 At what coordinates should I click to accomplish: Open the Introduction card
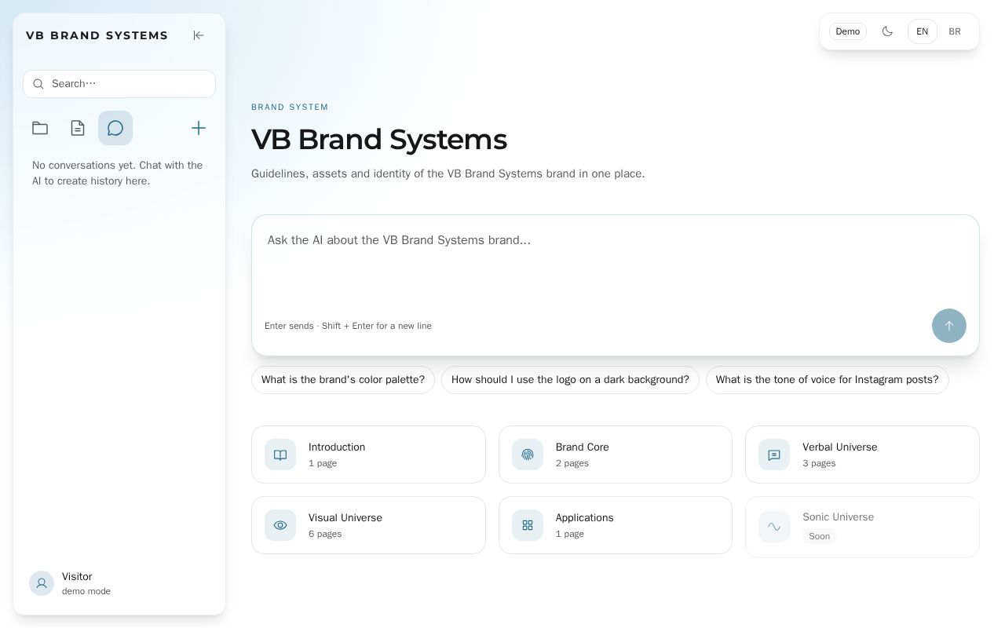[368, 455]
